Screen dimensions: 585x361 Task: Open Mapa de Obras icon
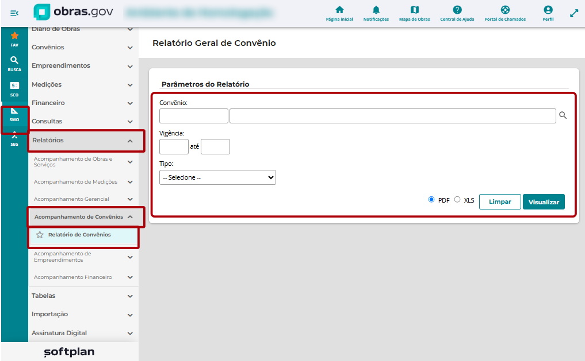[415, 13]
